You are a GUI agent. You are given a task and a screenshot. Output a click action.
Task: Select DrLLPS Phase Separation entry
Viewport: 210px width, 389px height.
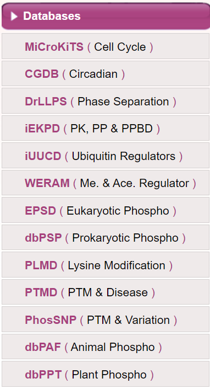106,101
